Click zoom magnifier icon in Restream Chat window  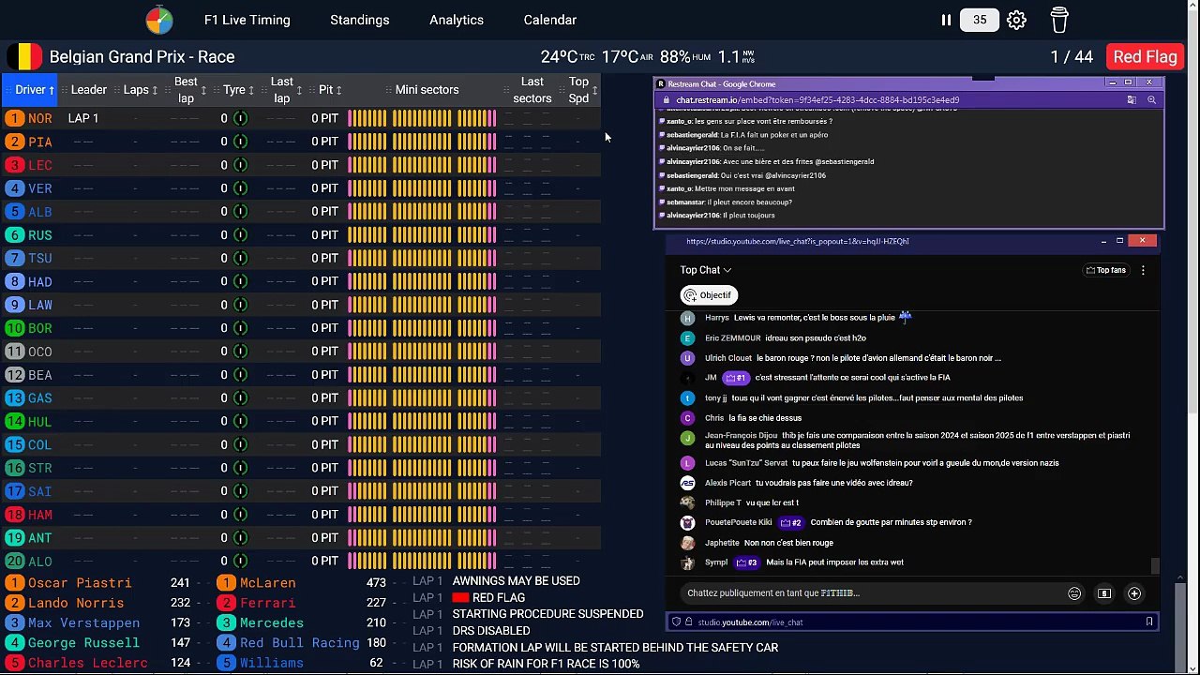coord(1151,100)
